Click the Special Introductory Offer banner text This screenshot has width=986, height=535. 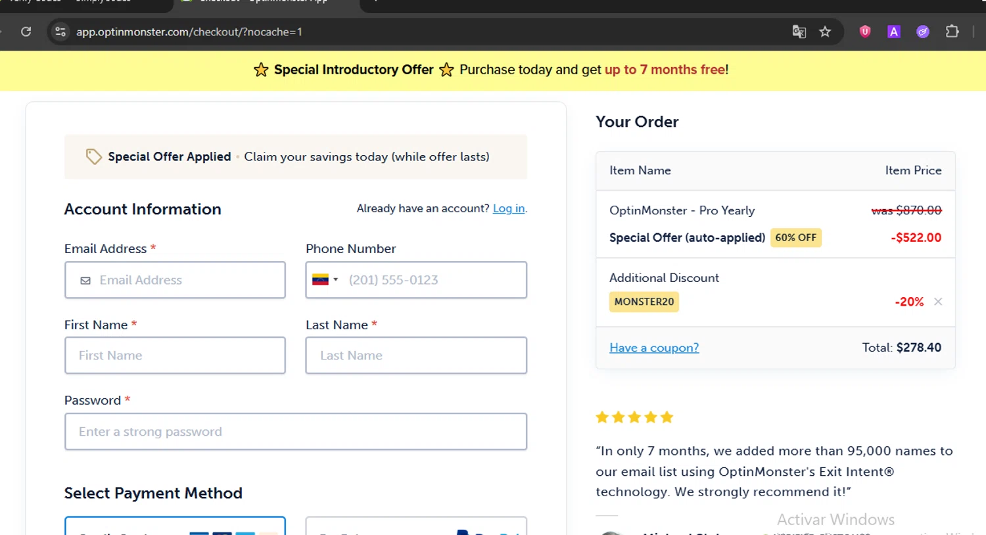click(354, 70)
